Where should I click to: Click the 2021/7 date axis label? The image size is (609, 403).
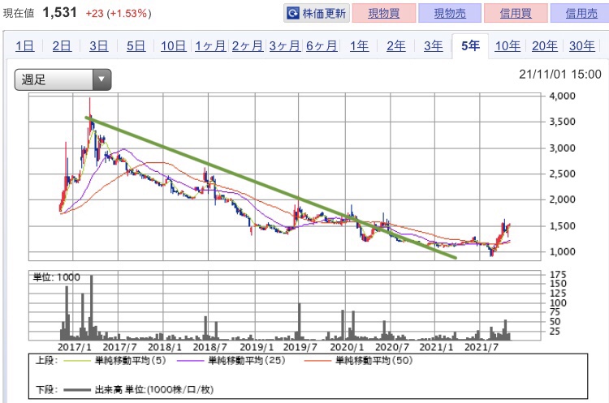(482, 347)
